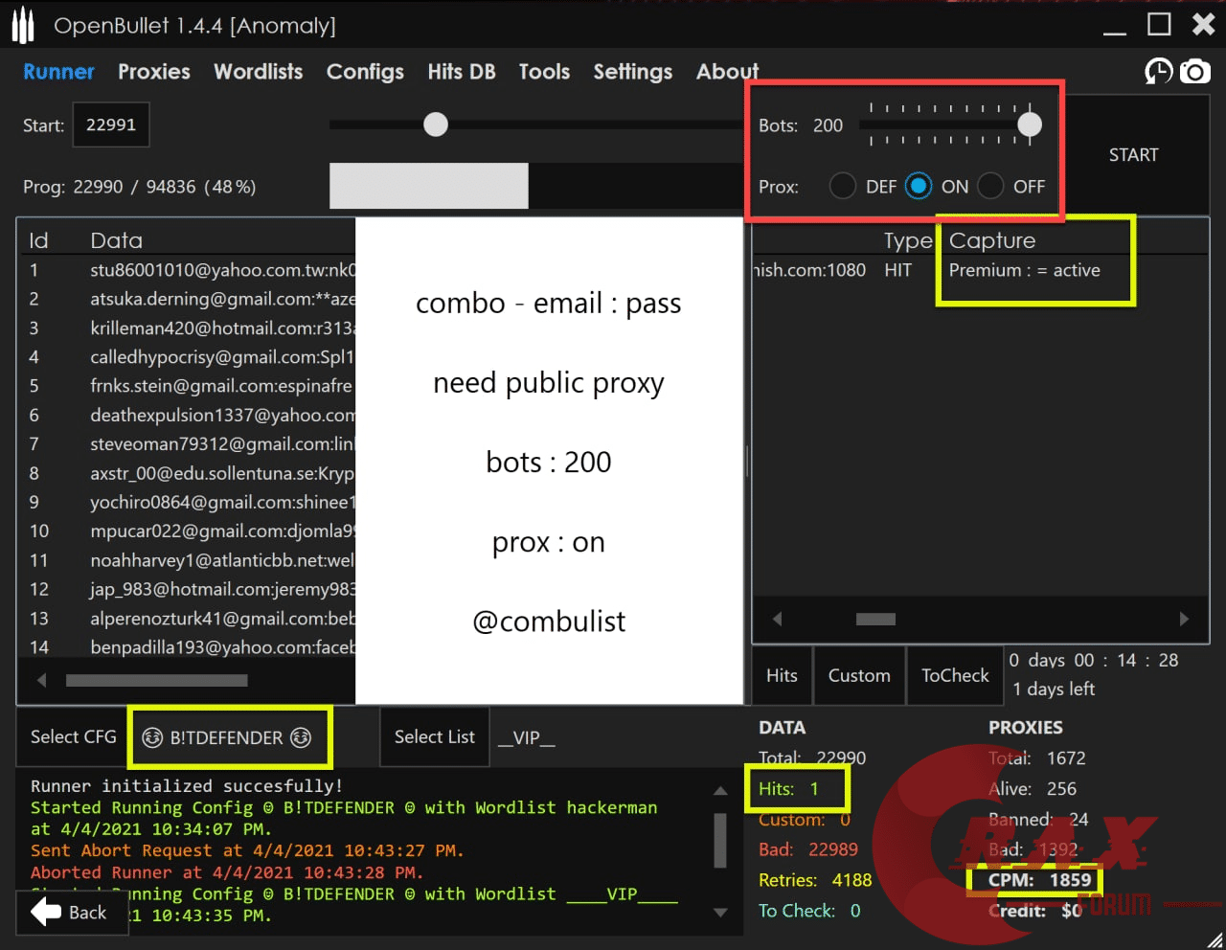
Task: Click the grey progress bar
Action: pos(429,186)
